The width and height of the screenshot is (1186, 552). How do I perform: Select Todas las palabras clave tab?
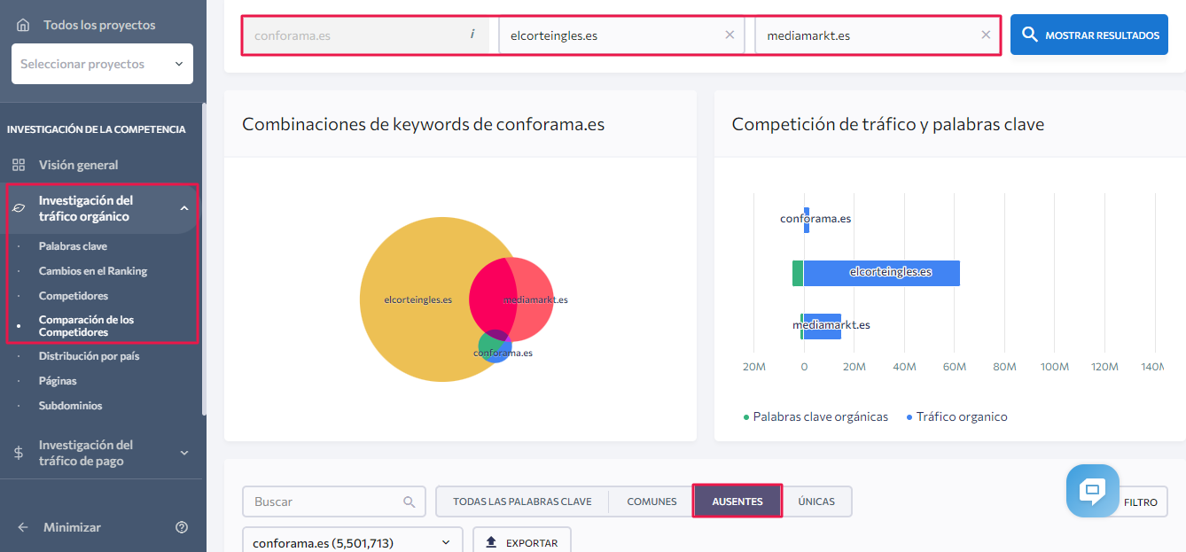[522, 501]
